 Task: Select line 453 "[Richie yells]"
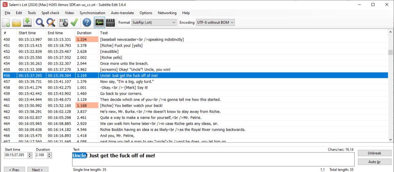pos(195,58)
